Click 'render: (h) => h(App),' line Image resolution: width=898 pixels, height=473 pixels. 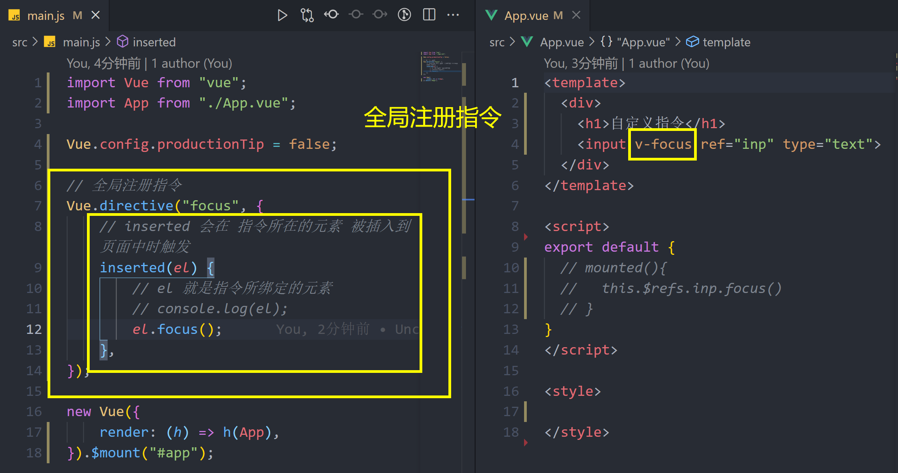(189, 432)
